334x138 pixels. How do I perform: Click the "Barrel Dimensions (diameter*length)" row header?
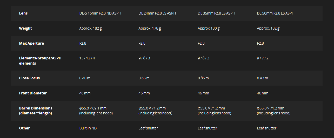(x=36, y=111)
